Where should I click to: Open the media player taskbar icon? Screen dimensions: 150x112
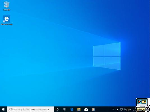93,109
